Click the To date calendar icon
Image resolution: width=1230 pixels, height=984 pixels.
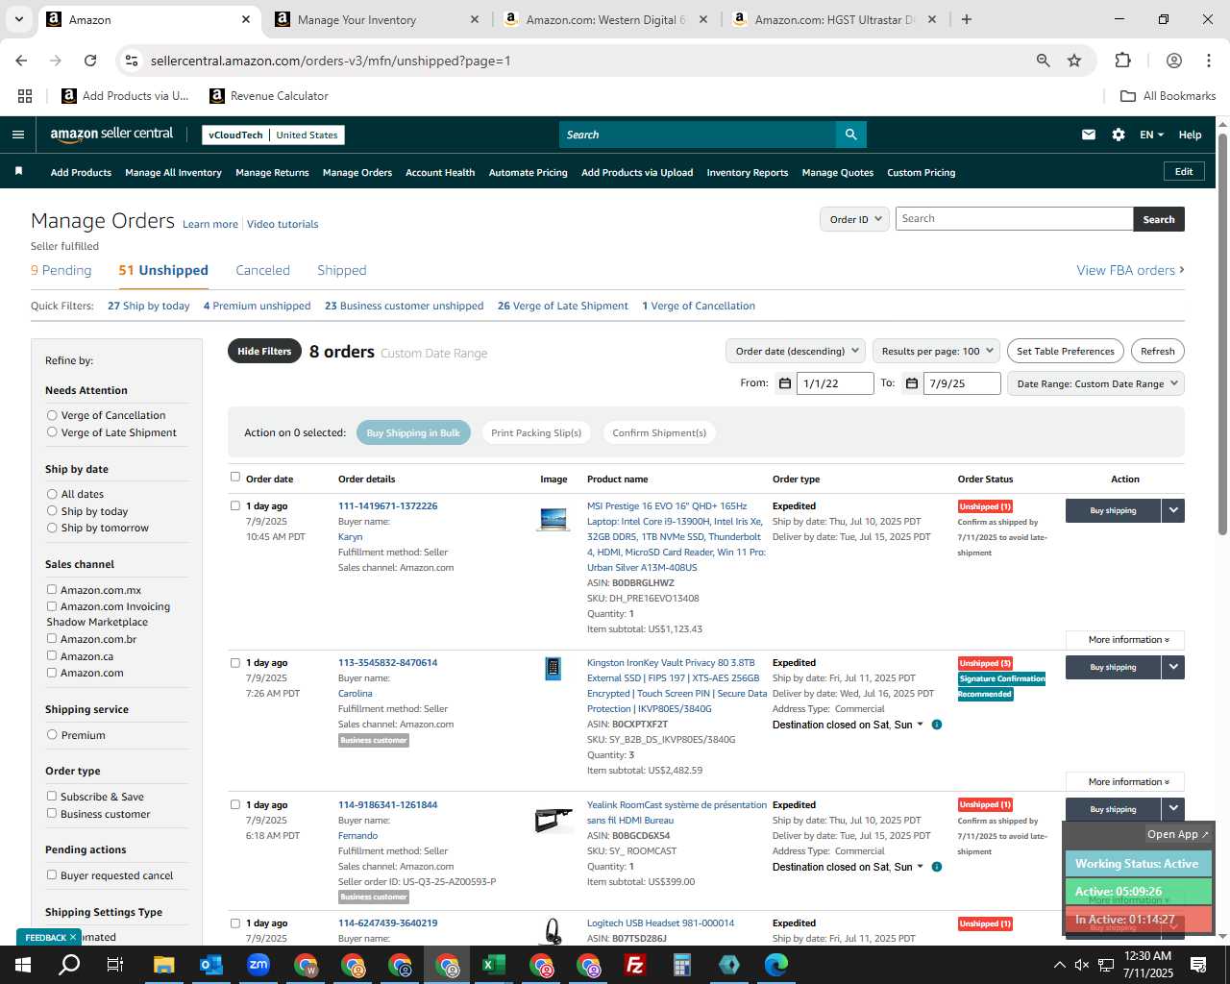[911, 383]
